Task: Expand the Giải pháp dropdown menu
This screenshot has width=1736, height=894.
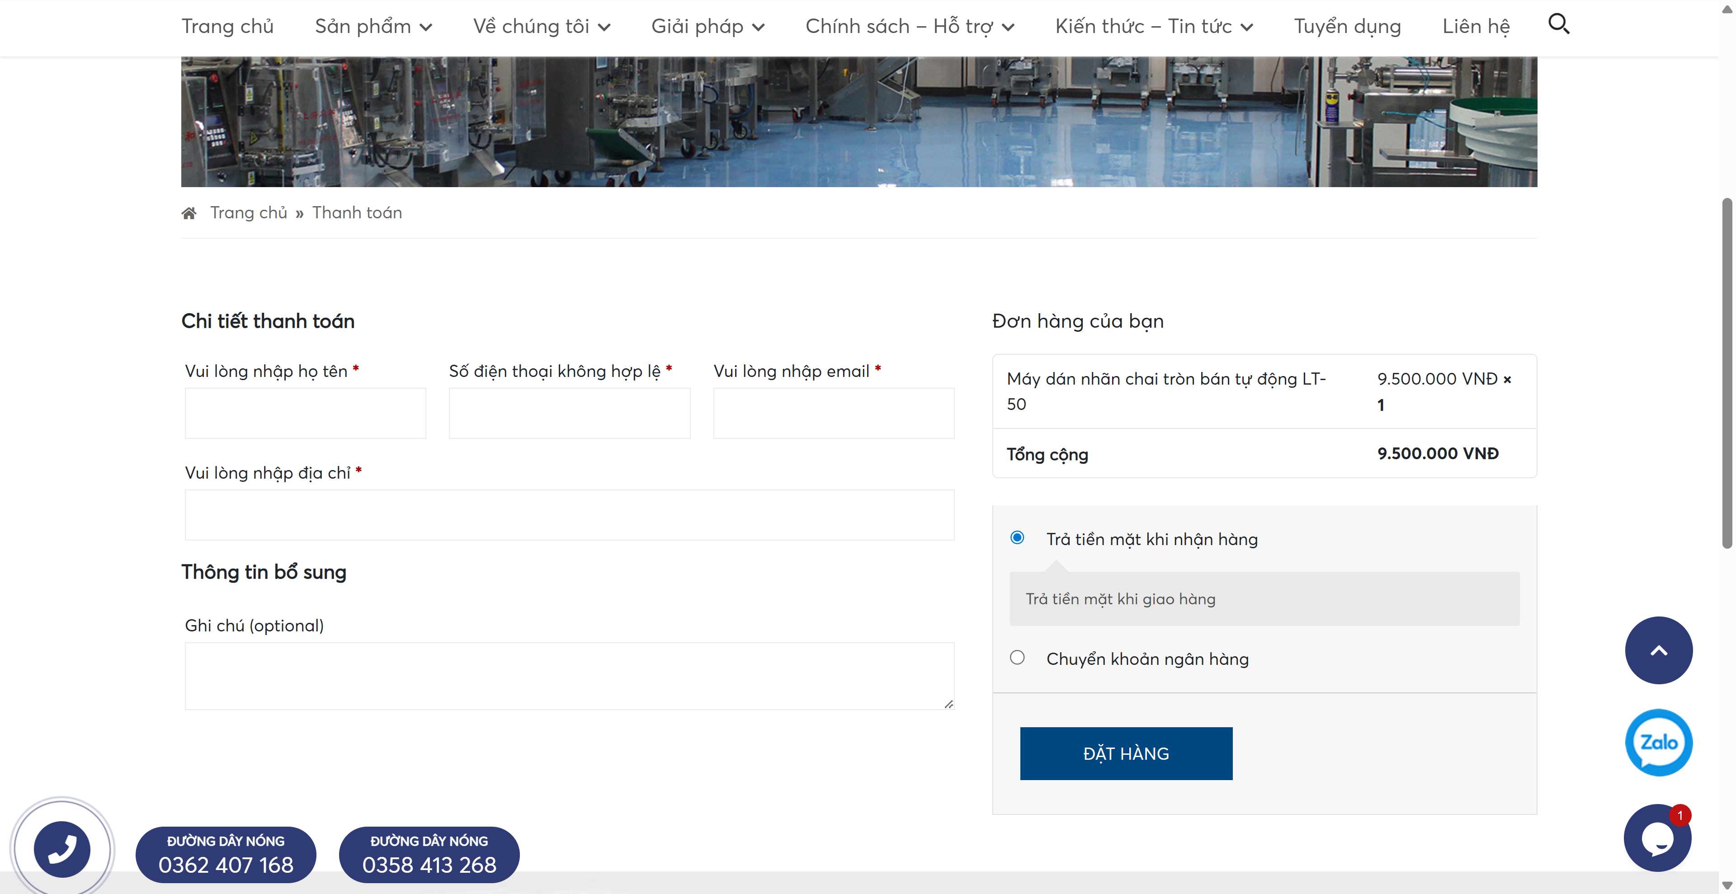Action: [x=707, y=27]
